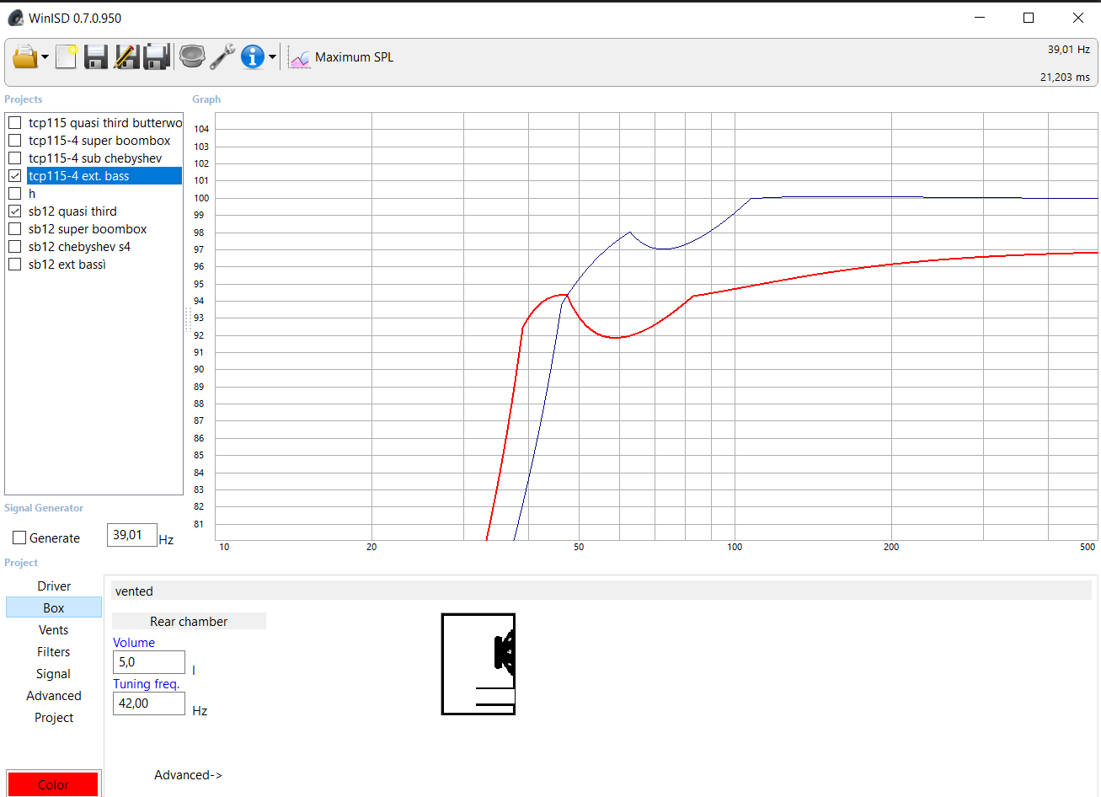Toggle the checkbox for project h
The width and height of the screenshot is (1101, 797).
pyautogui.click(x=14, y=194)
